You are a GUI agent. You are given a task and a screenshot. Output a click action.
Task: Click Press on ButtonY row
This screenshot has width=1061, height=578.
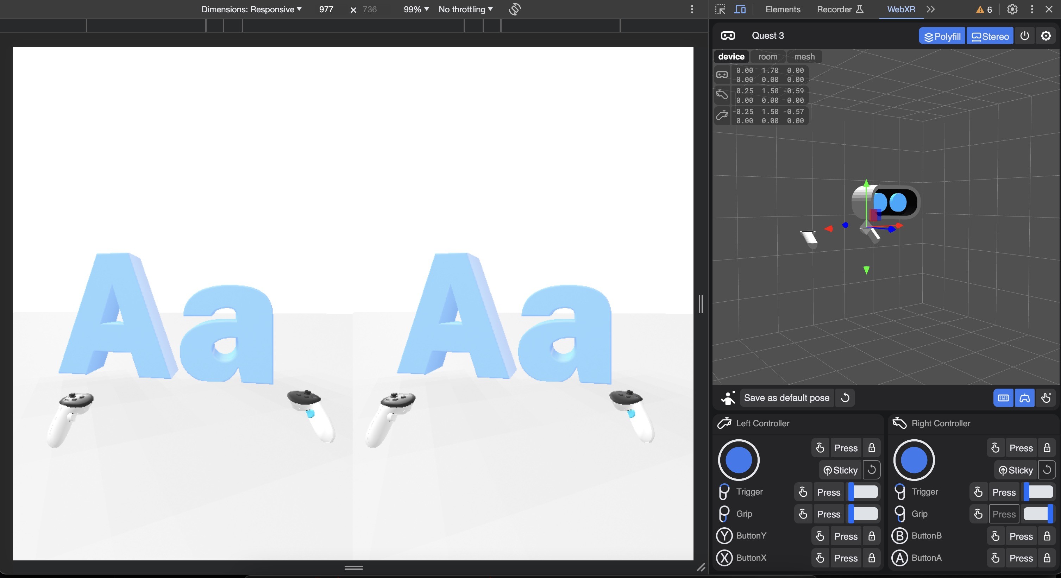846,536
